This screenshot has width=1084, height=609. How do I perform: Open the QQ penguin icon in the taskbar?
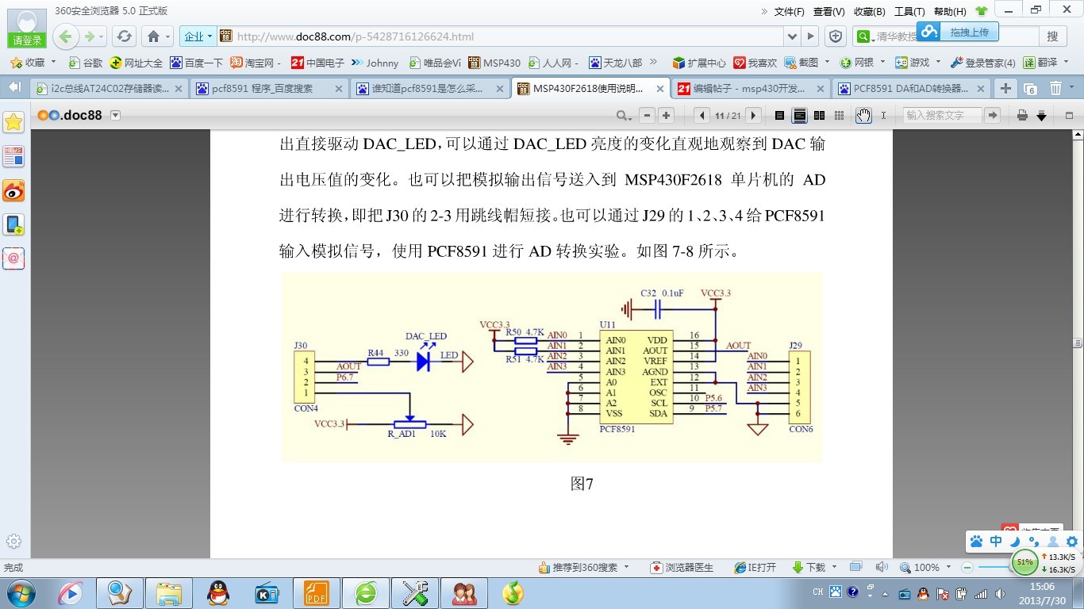[x=217, y=592]
